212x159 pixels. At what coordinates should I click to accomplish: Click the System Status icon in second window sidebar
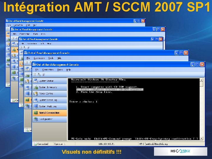[x=14, y=44]
